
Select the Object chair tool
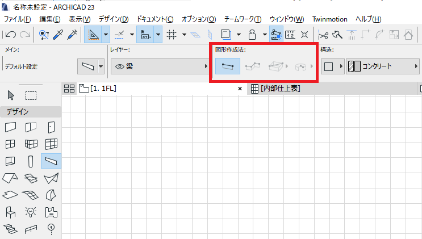pos(10,212)
